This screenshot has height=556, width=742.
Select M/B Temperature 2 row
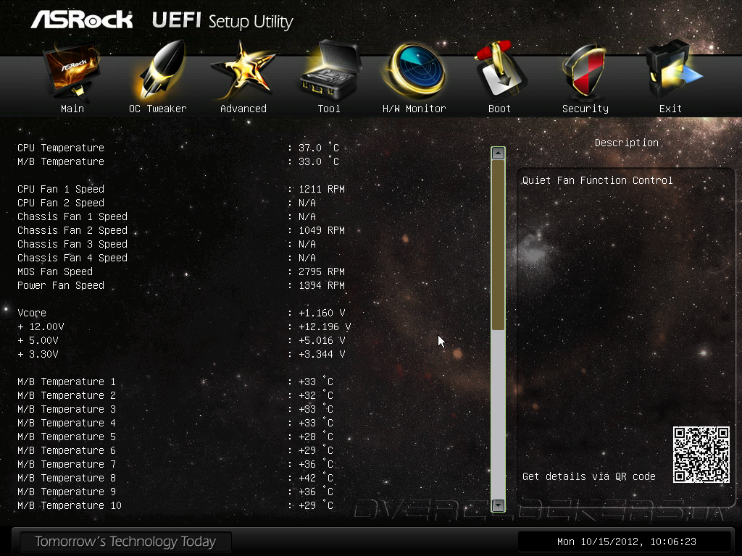[175, 395]
